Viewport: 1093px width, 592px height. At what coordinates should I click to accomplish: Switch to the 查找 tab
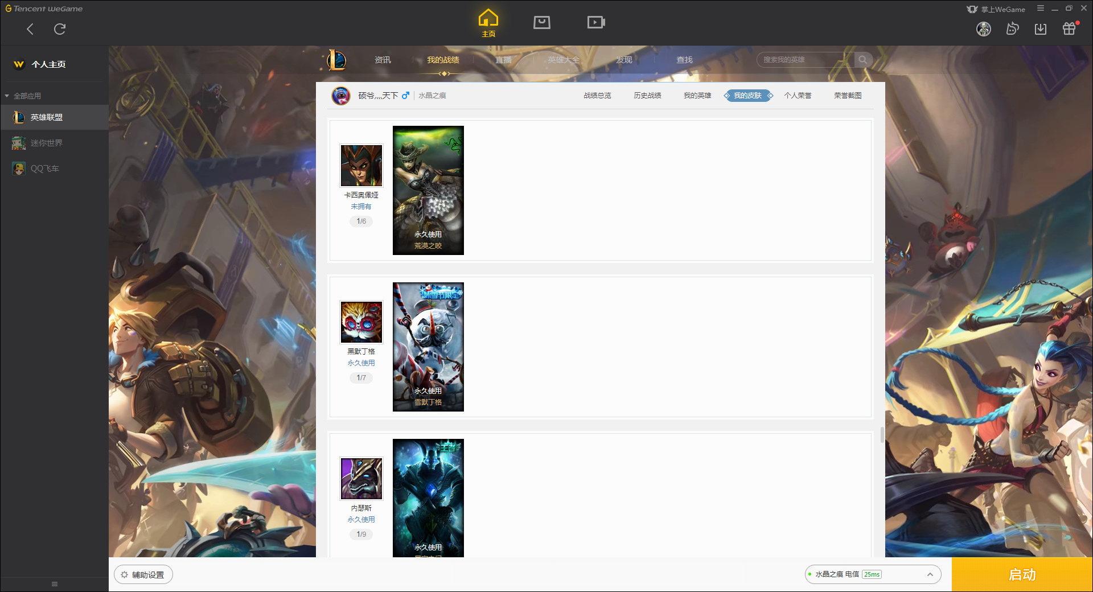684,60
